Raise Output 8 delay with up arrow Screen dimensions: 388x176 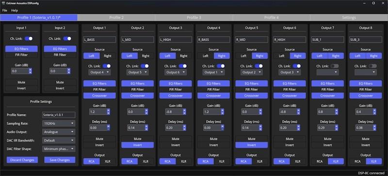(x=374, y=126)
